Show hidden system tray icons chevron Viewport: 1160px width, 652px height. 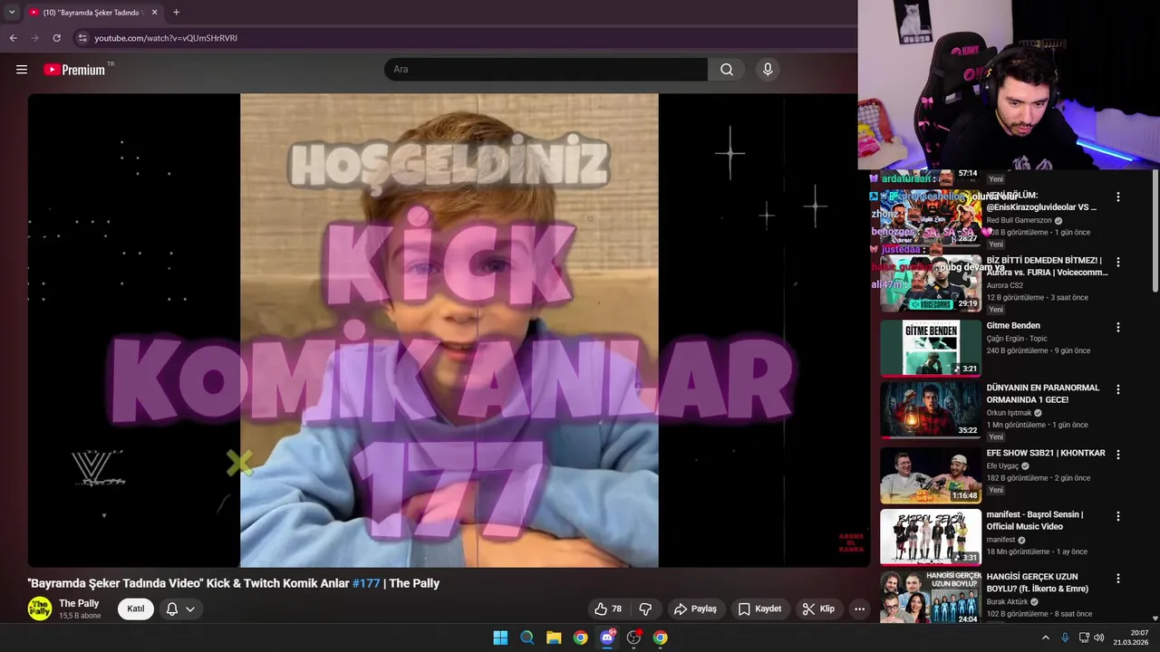pyautogui.click(x=1045, y=638)
